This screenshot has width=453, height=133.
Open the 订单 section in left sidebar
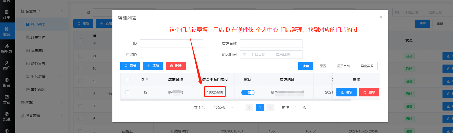tap(7, 15)
